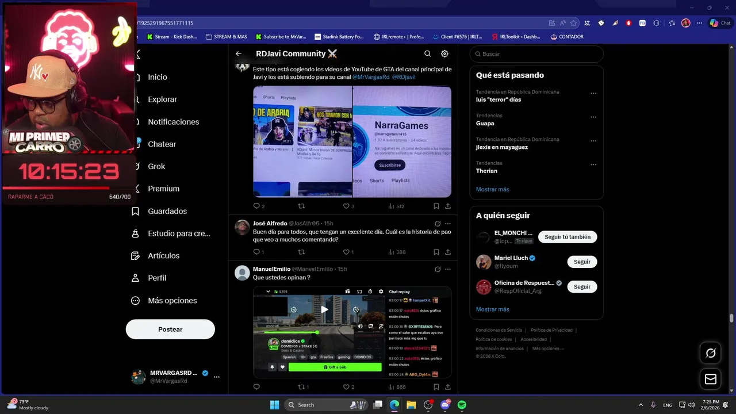Image resolution: width=736 pixels, height=414 pixels.
Task: Open the domidios stream screenshot image
Action: tap(352, 332)
